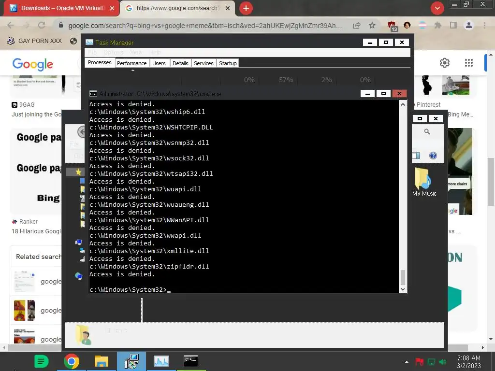Viewport: 495px width, 371px height.
Task: Click the address bar lock icon
Action: click(61, 25)
